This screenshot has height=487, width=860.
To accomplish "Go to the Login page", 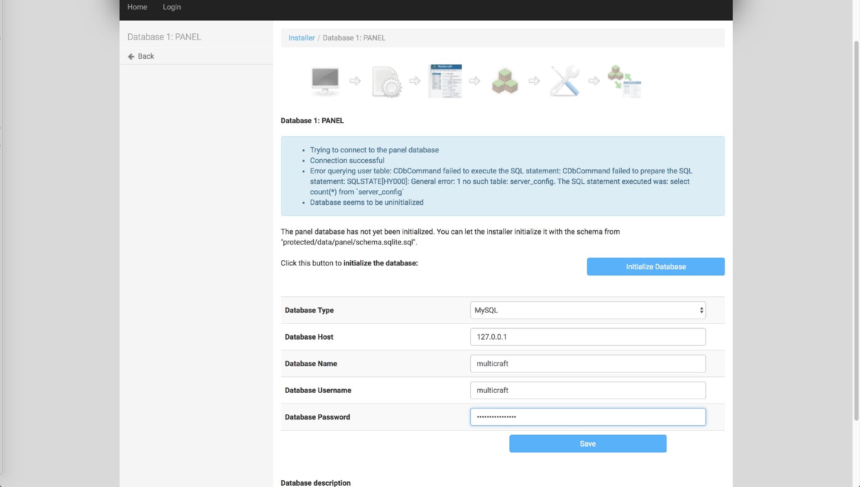I will [x=171, y=7].
